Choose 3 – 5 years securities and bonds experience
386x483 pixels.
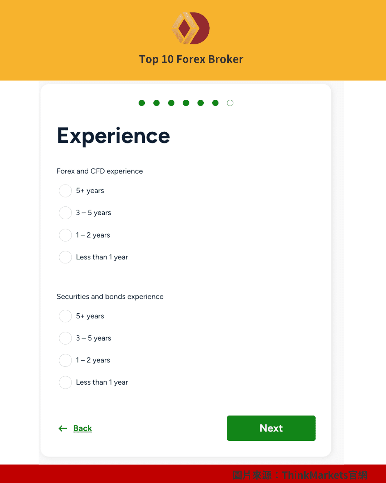pos(65,338)
